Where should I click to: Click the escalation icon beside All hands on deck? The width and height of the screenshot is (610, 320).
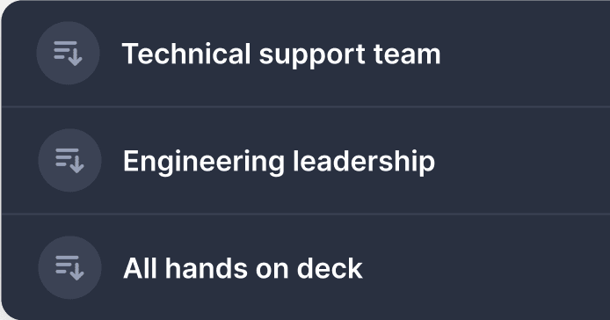(69, 268)
